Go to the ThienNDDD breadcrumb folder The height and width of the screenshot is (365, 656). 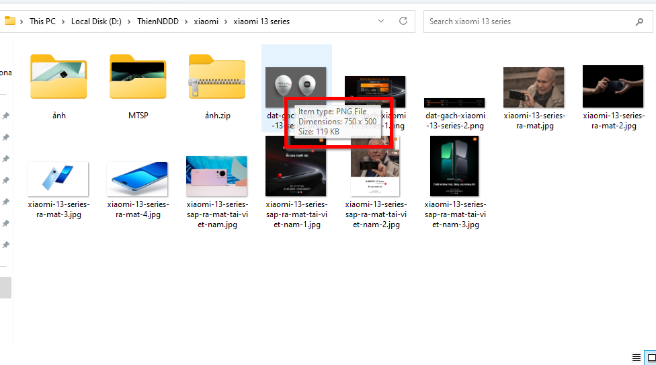tap(158, 22)
